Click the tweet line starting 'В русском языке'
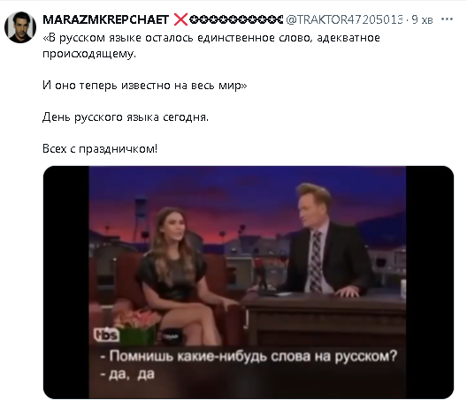This screenshot has width=467, height=406. pyautogui.click(x=211, y=38)
